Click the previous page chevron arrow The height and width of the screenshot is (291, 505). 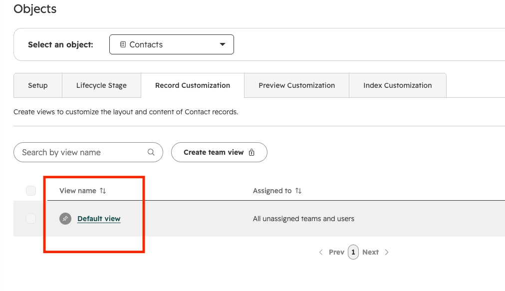(x=321, y=252)
